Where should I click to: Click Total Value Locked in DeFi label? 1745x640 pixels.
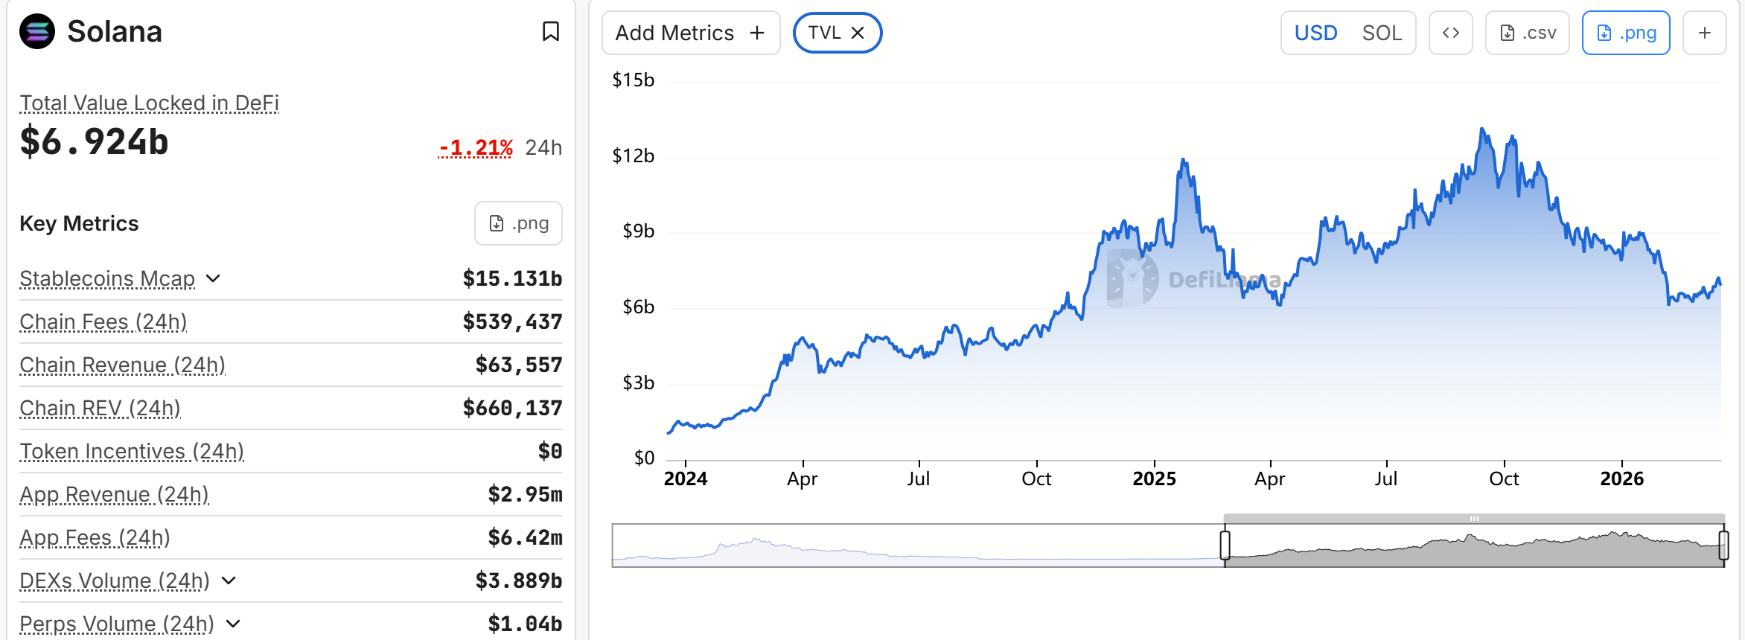(x=149, y=103)
